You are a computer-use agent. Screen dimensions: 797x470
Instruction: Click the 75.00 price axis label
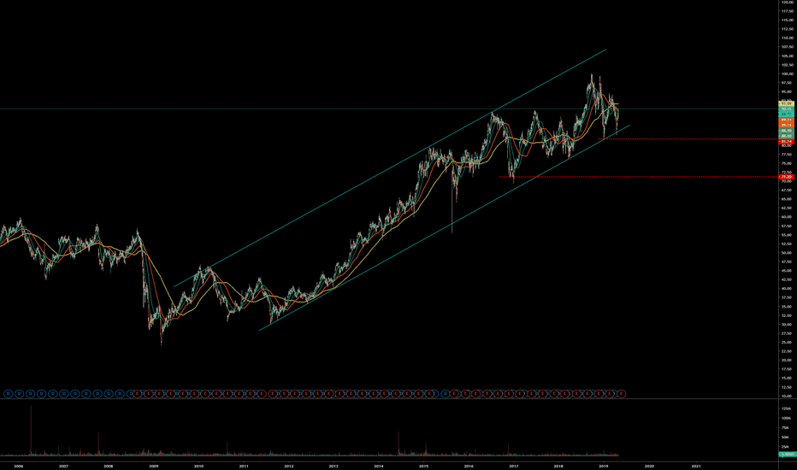[x=788, y=163]
